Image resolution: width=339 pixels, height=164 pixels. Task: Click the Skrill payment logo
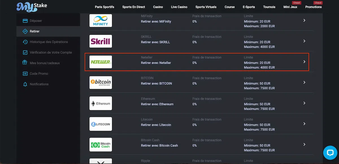click(x=101, y=41)
